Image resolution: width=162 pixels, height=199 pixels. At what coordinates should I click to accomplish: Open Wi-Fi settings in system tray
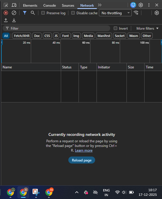[x=118, y=192]
